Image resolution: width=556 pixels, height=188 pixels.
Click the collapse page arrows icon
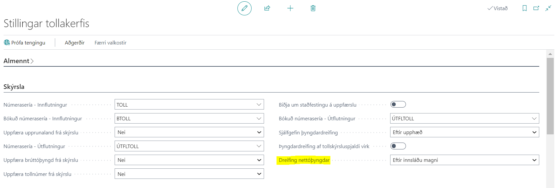click(548, 9)
